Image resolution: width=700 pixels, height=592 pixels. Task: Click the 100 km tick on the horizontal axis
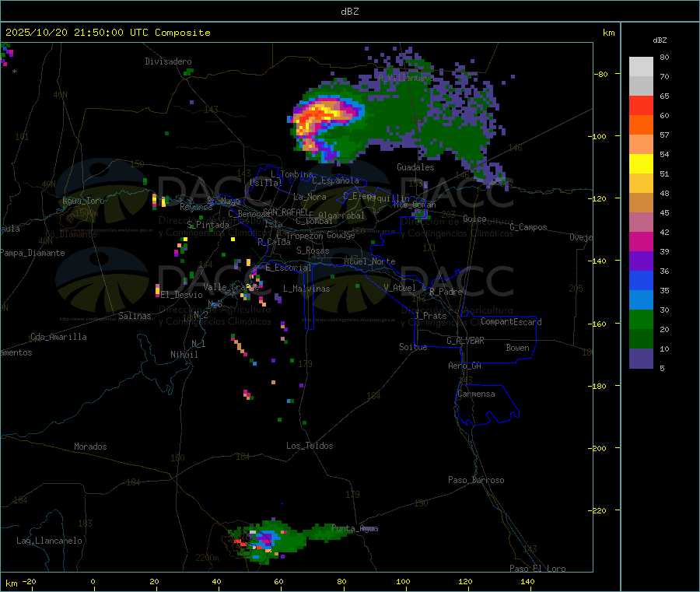tap(403, 581)
